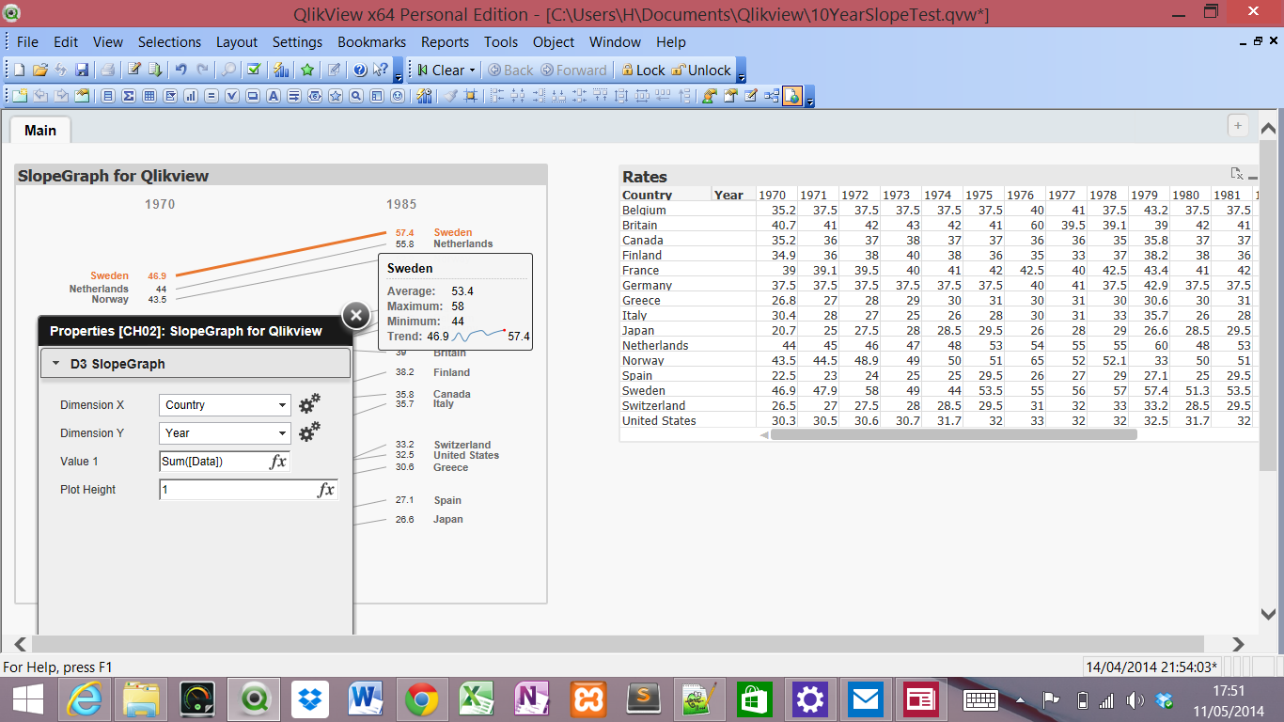Open expression editor for Value 1
This screenshot has width=1284, height=722.
[x=278, y=462]
